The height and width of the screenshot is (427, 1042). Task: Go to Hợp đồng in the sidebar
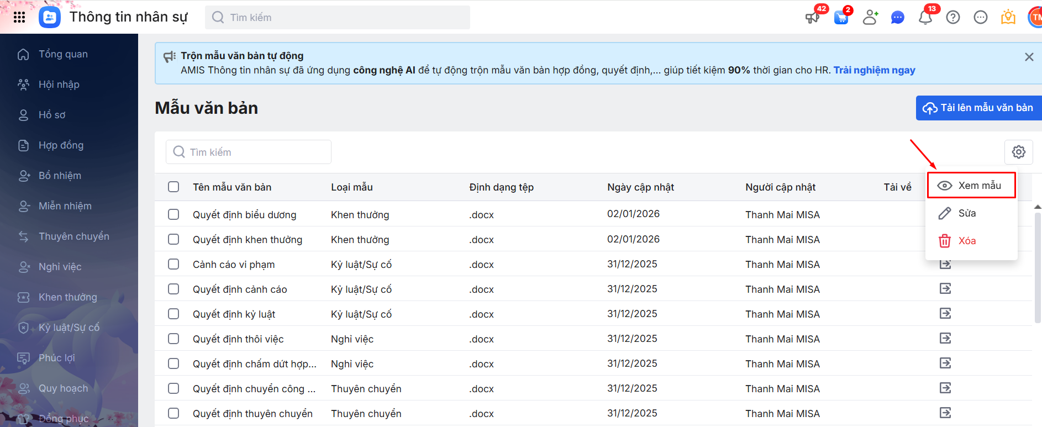pos(61,145)
